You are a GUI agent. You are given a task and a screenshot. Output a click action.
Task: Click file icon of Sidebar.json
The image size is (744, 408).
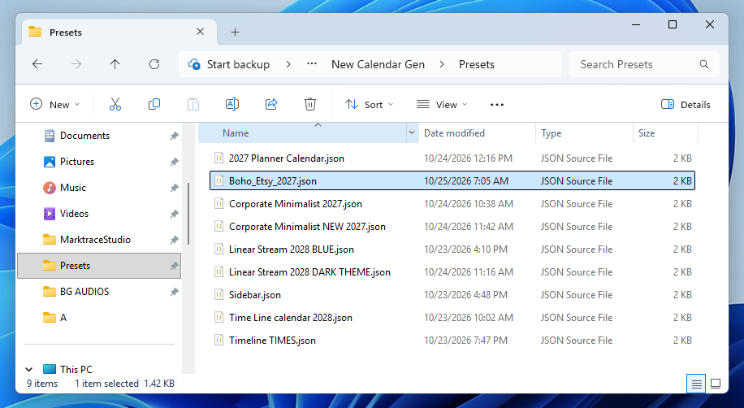click(x=218, y=294)
